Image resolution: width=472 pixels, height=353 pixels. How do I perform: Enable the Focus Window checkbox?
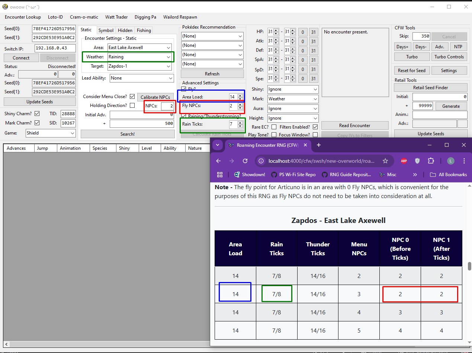(x=315, y=135)
